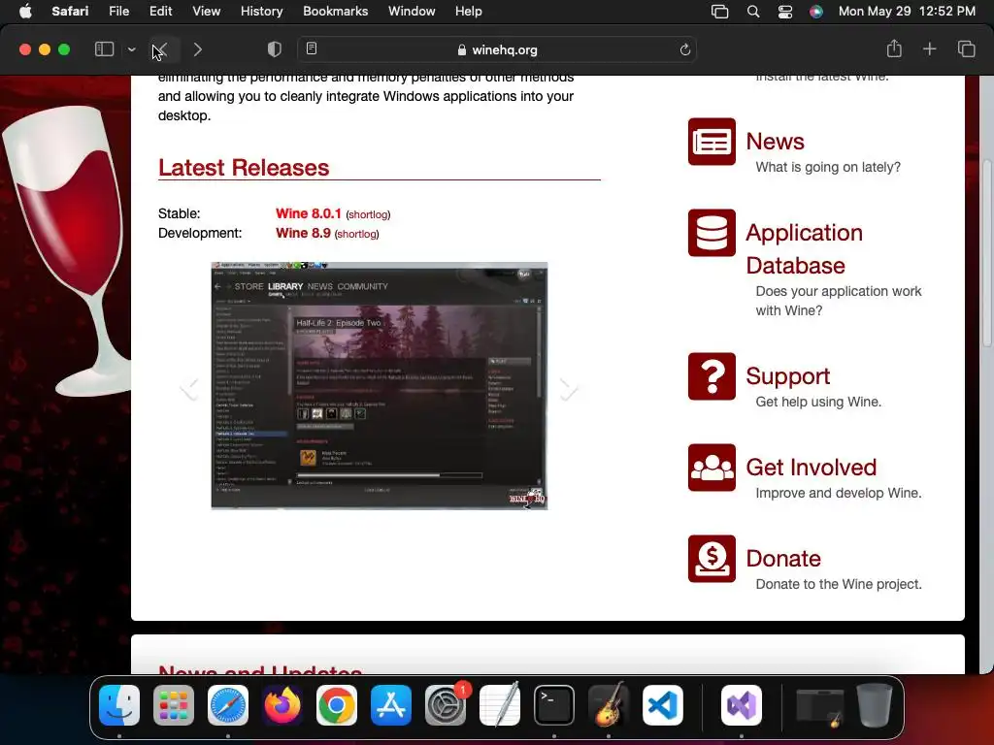Viewport: 994px width, 745px height.
Task: Open a new tab with plus button
Action: (929, 49)
